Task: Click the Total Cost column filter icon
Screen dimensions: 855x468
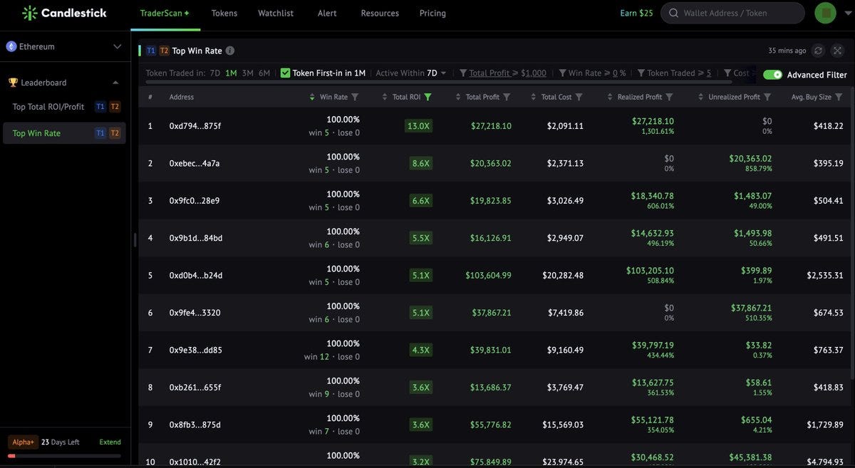Action: 579,97
